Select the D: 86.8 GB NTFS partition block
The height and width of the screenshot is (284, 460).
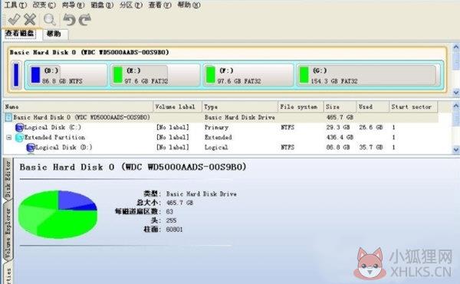coord(67,75)
